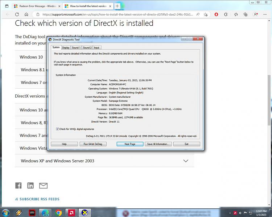Click the AMD tray icon
This screenshot has height=217, width=272.
(x=235, y=213)
